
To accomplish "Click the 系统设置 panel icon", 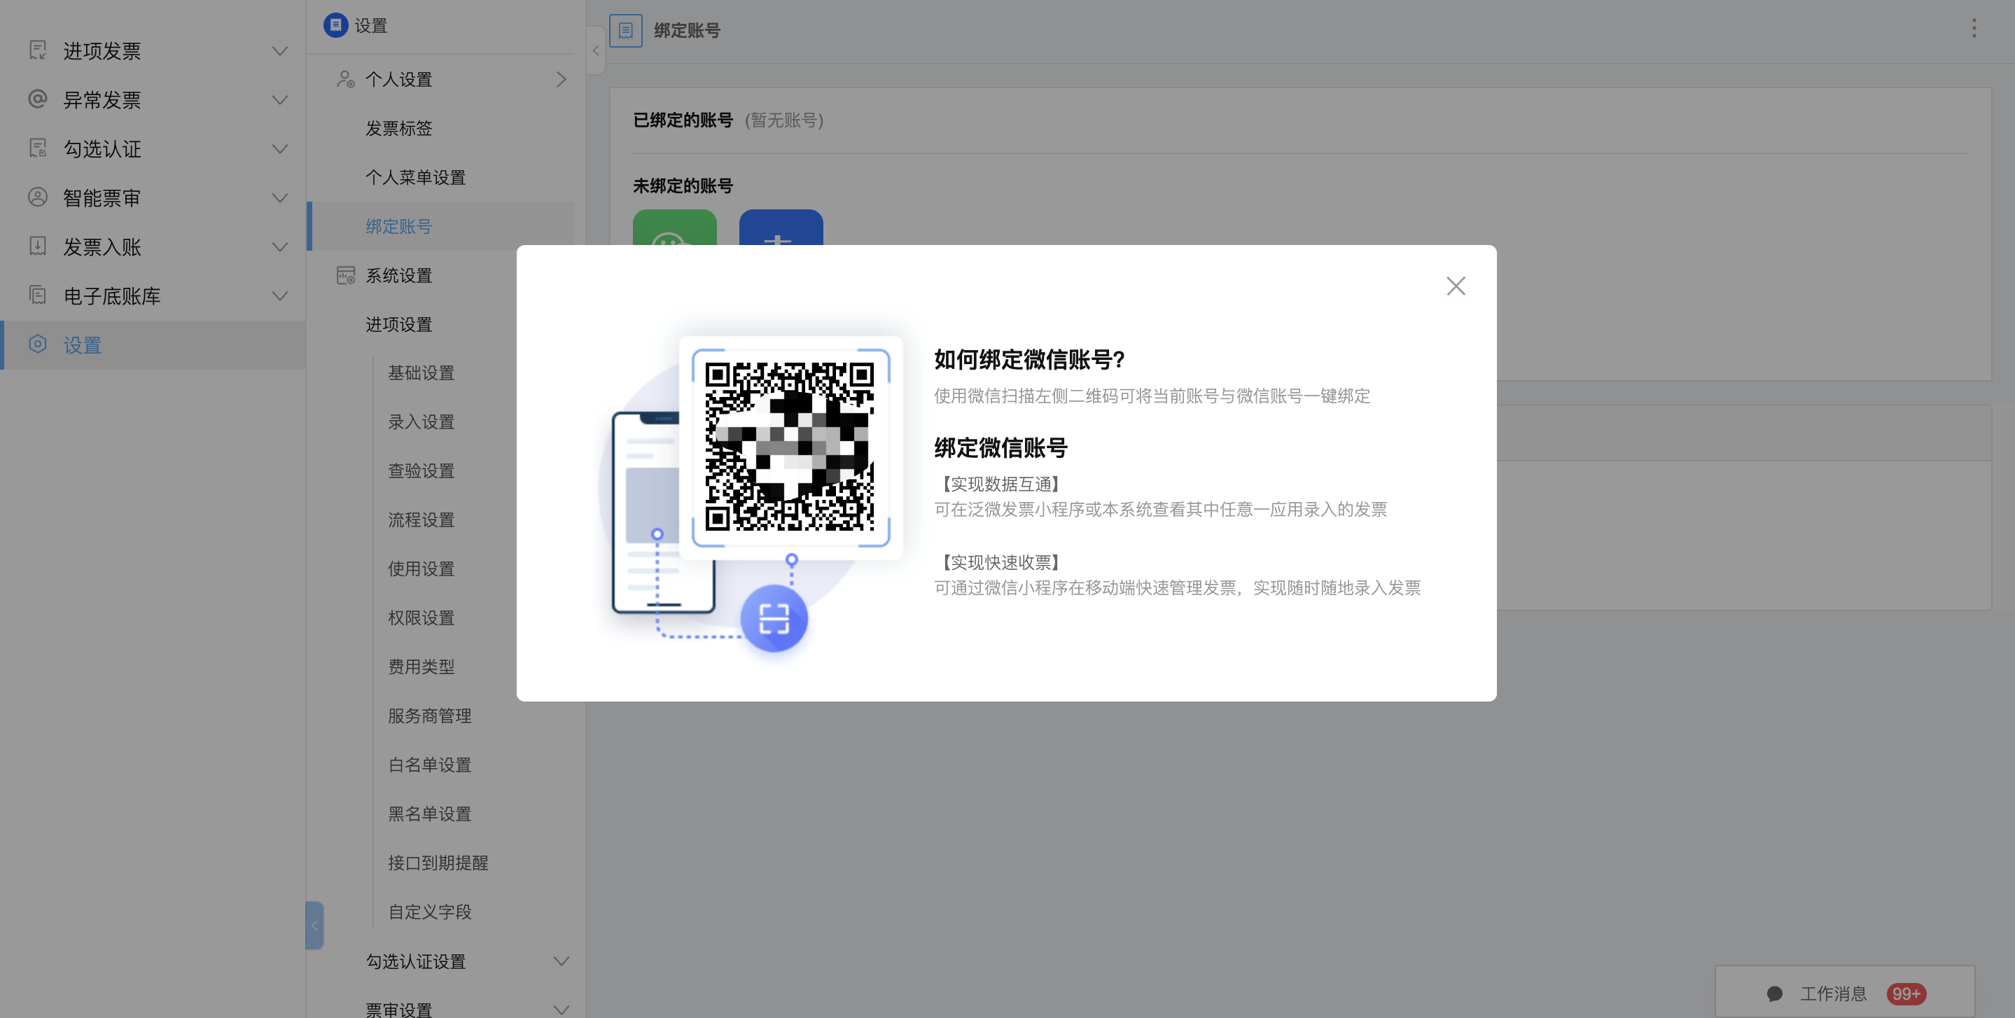I will click(x=345, y=275).
